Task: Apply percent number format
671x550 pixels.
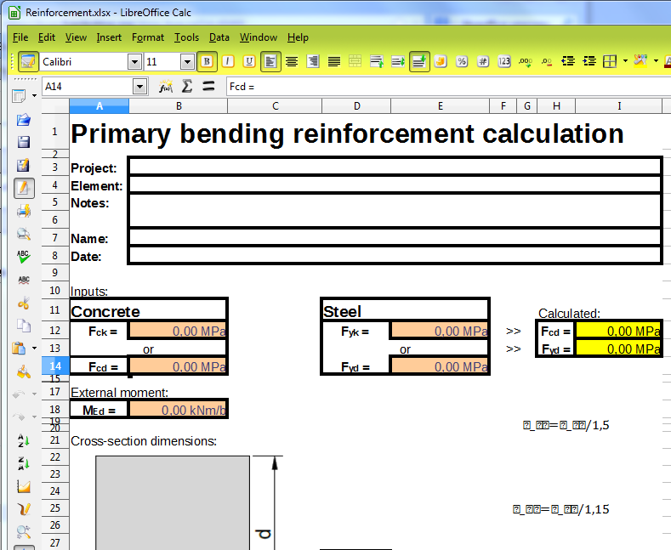Action: pos(461,61)
